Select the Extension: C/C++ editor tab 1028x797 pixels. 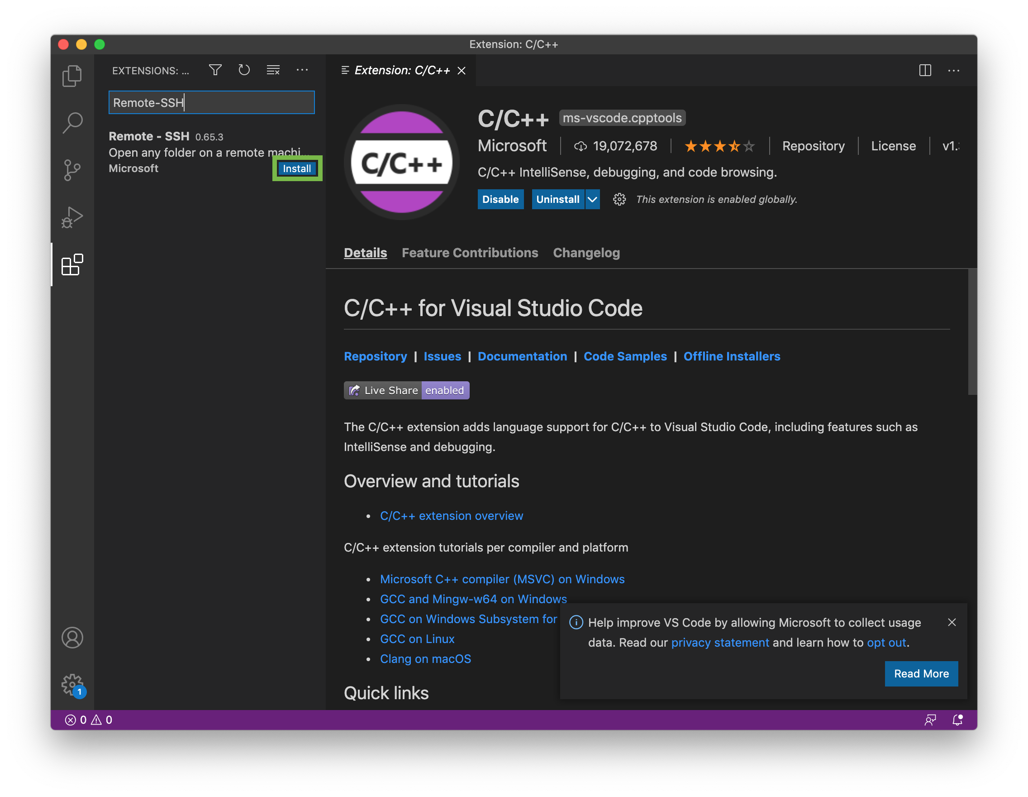click(401, 71)
